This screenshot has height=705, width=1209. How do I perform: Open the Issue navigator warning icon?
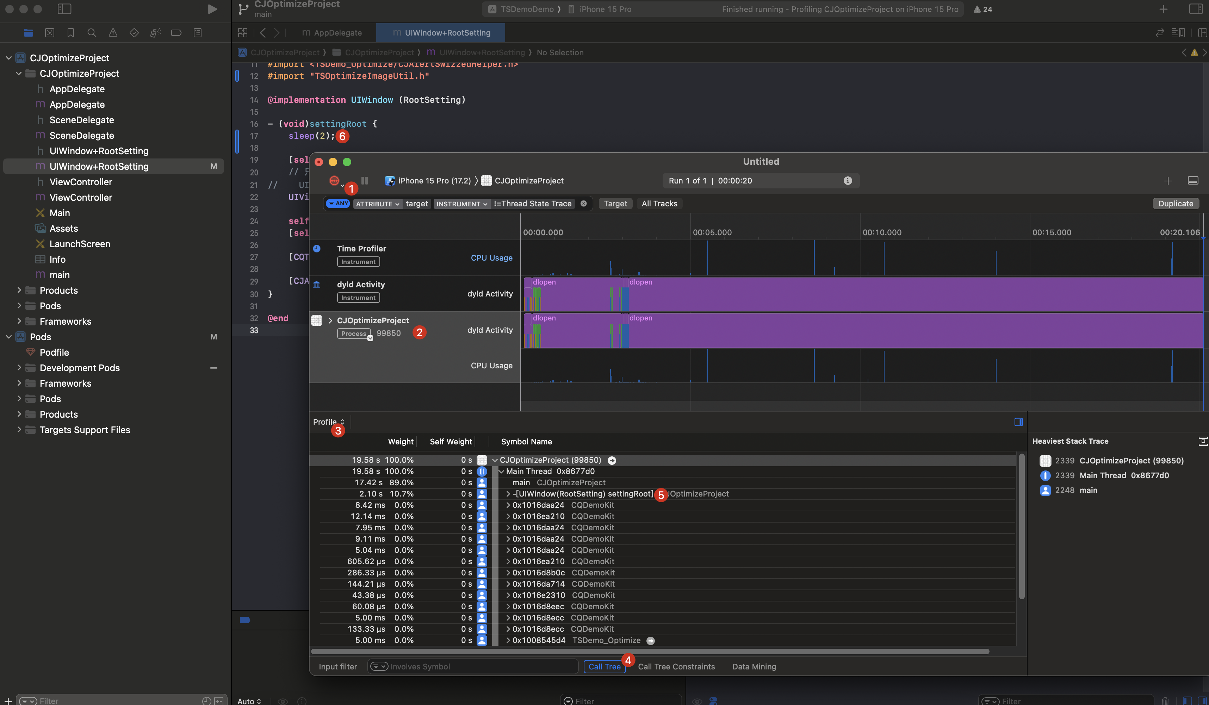click(113, 33)
